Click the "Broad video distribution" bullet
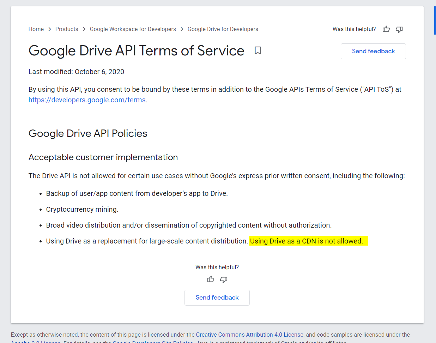The height and width of the screenshot is (343, 436). tap(189, 225)
